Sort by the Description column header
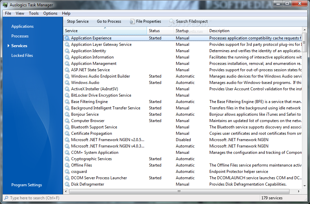This screenshot has width=310, height=204. coord(254,31)
